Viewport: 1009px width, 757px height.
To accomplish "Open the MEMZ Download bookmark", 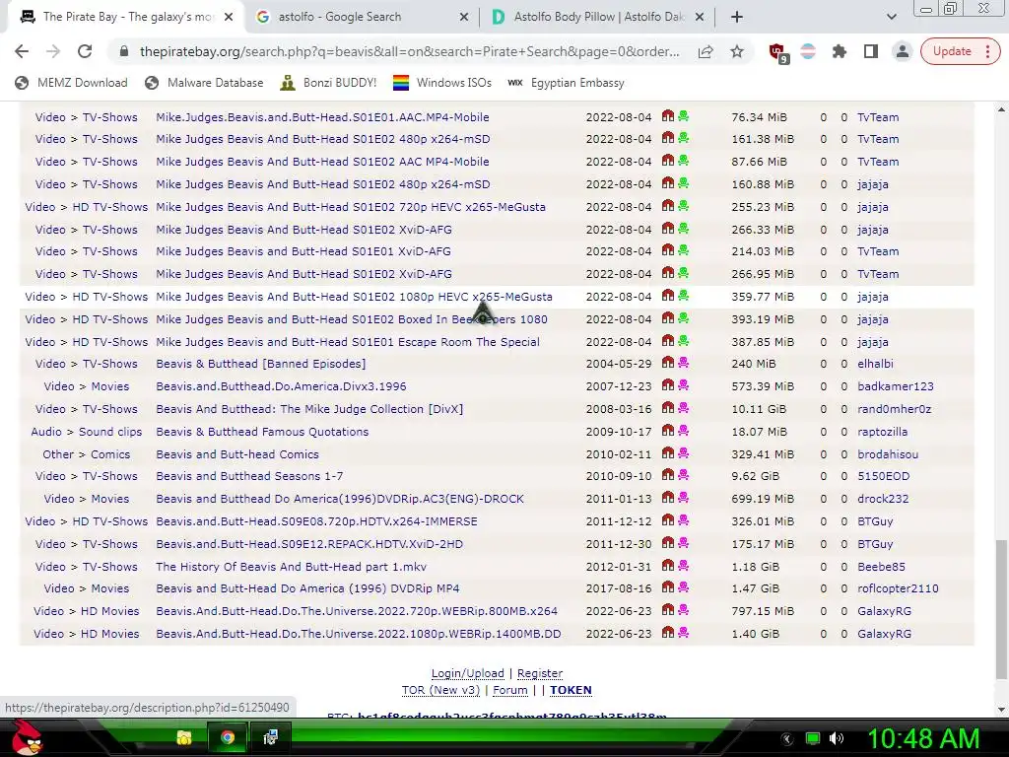I will click(71, 83).
